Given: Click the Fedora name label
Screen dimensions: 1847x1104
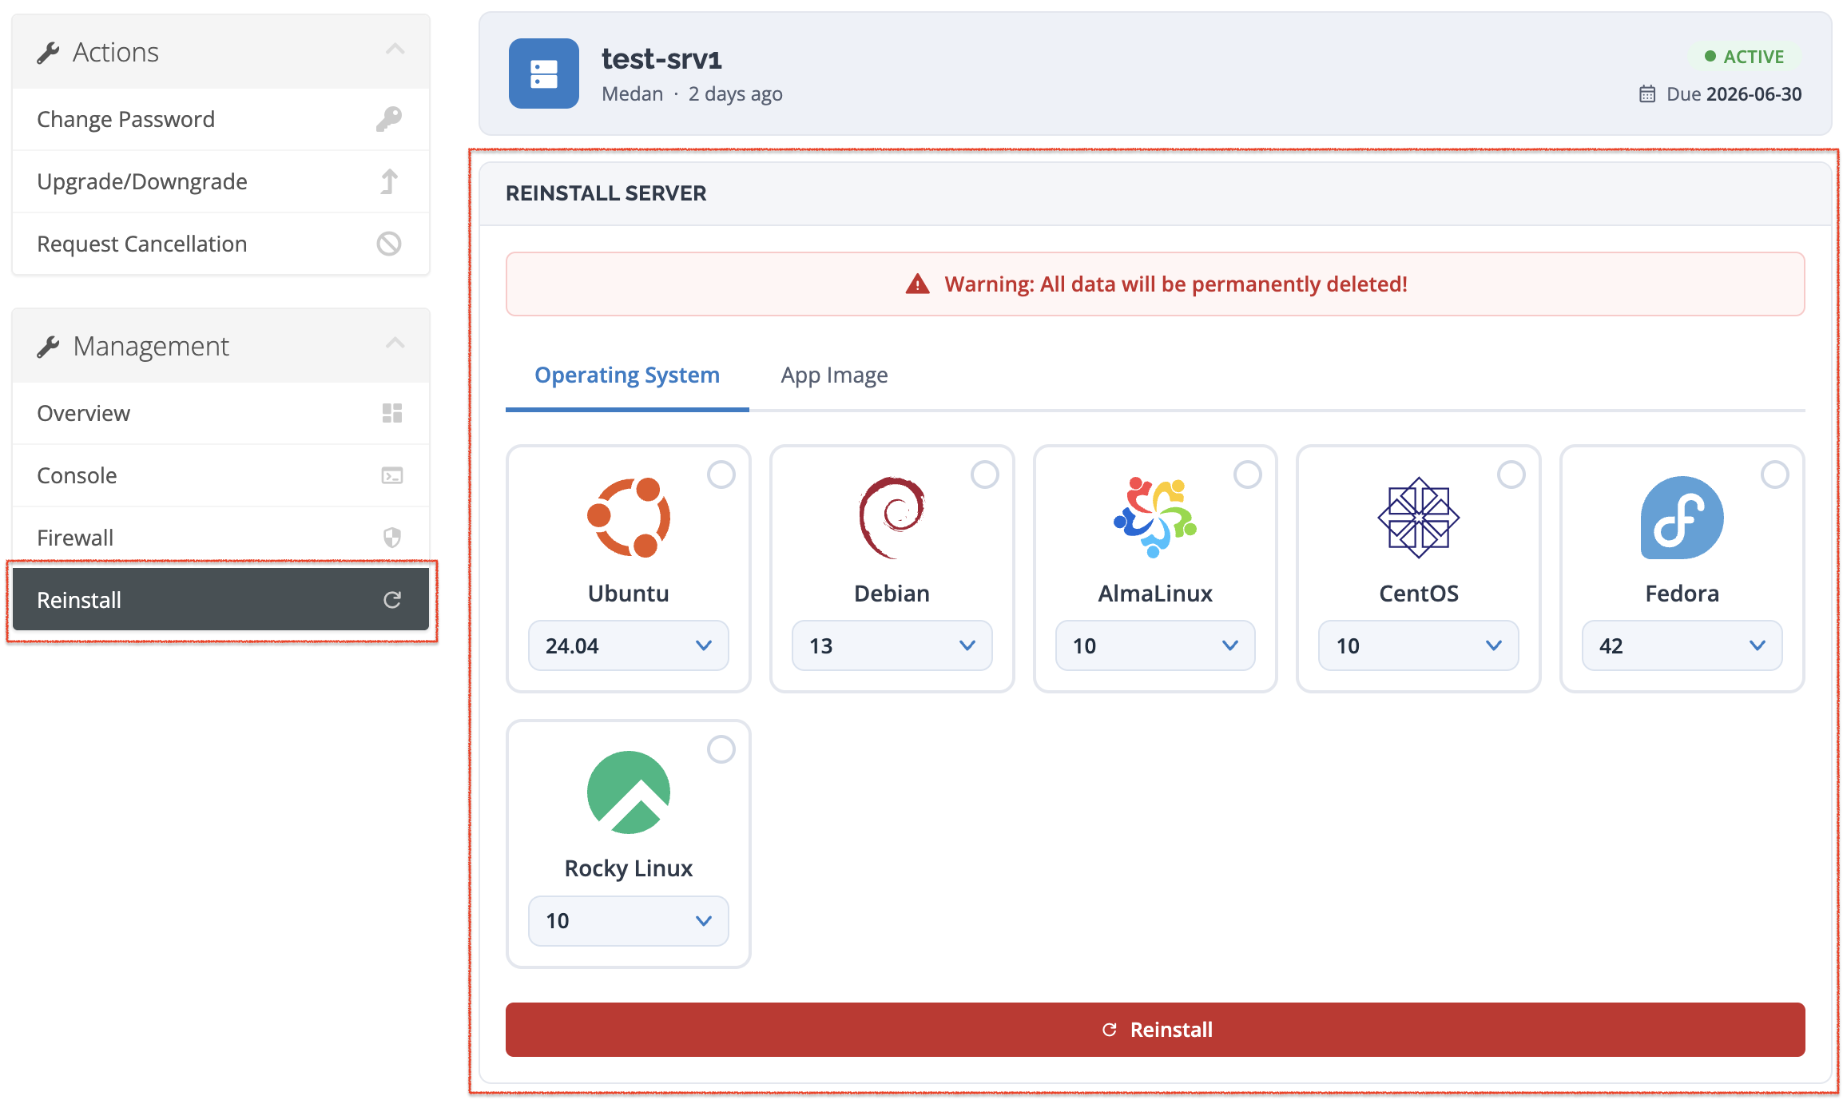Looking at the screenshot, I should (x=1682, y=594).
